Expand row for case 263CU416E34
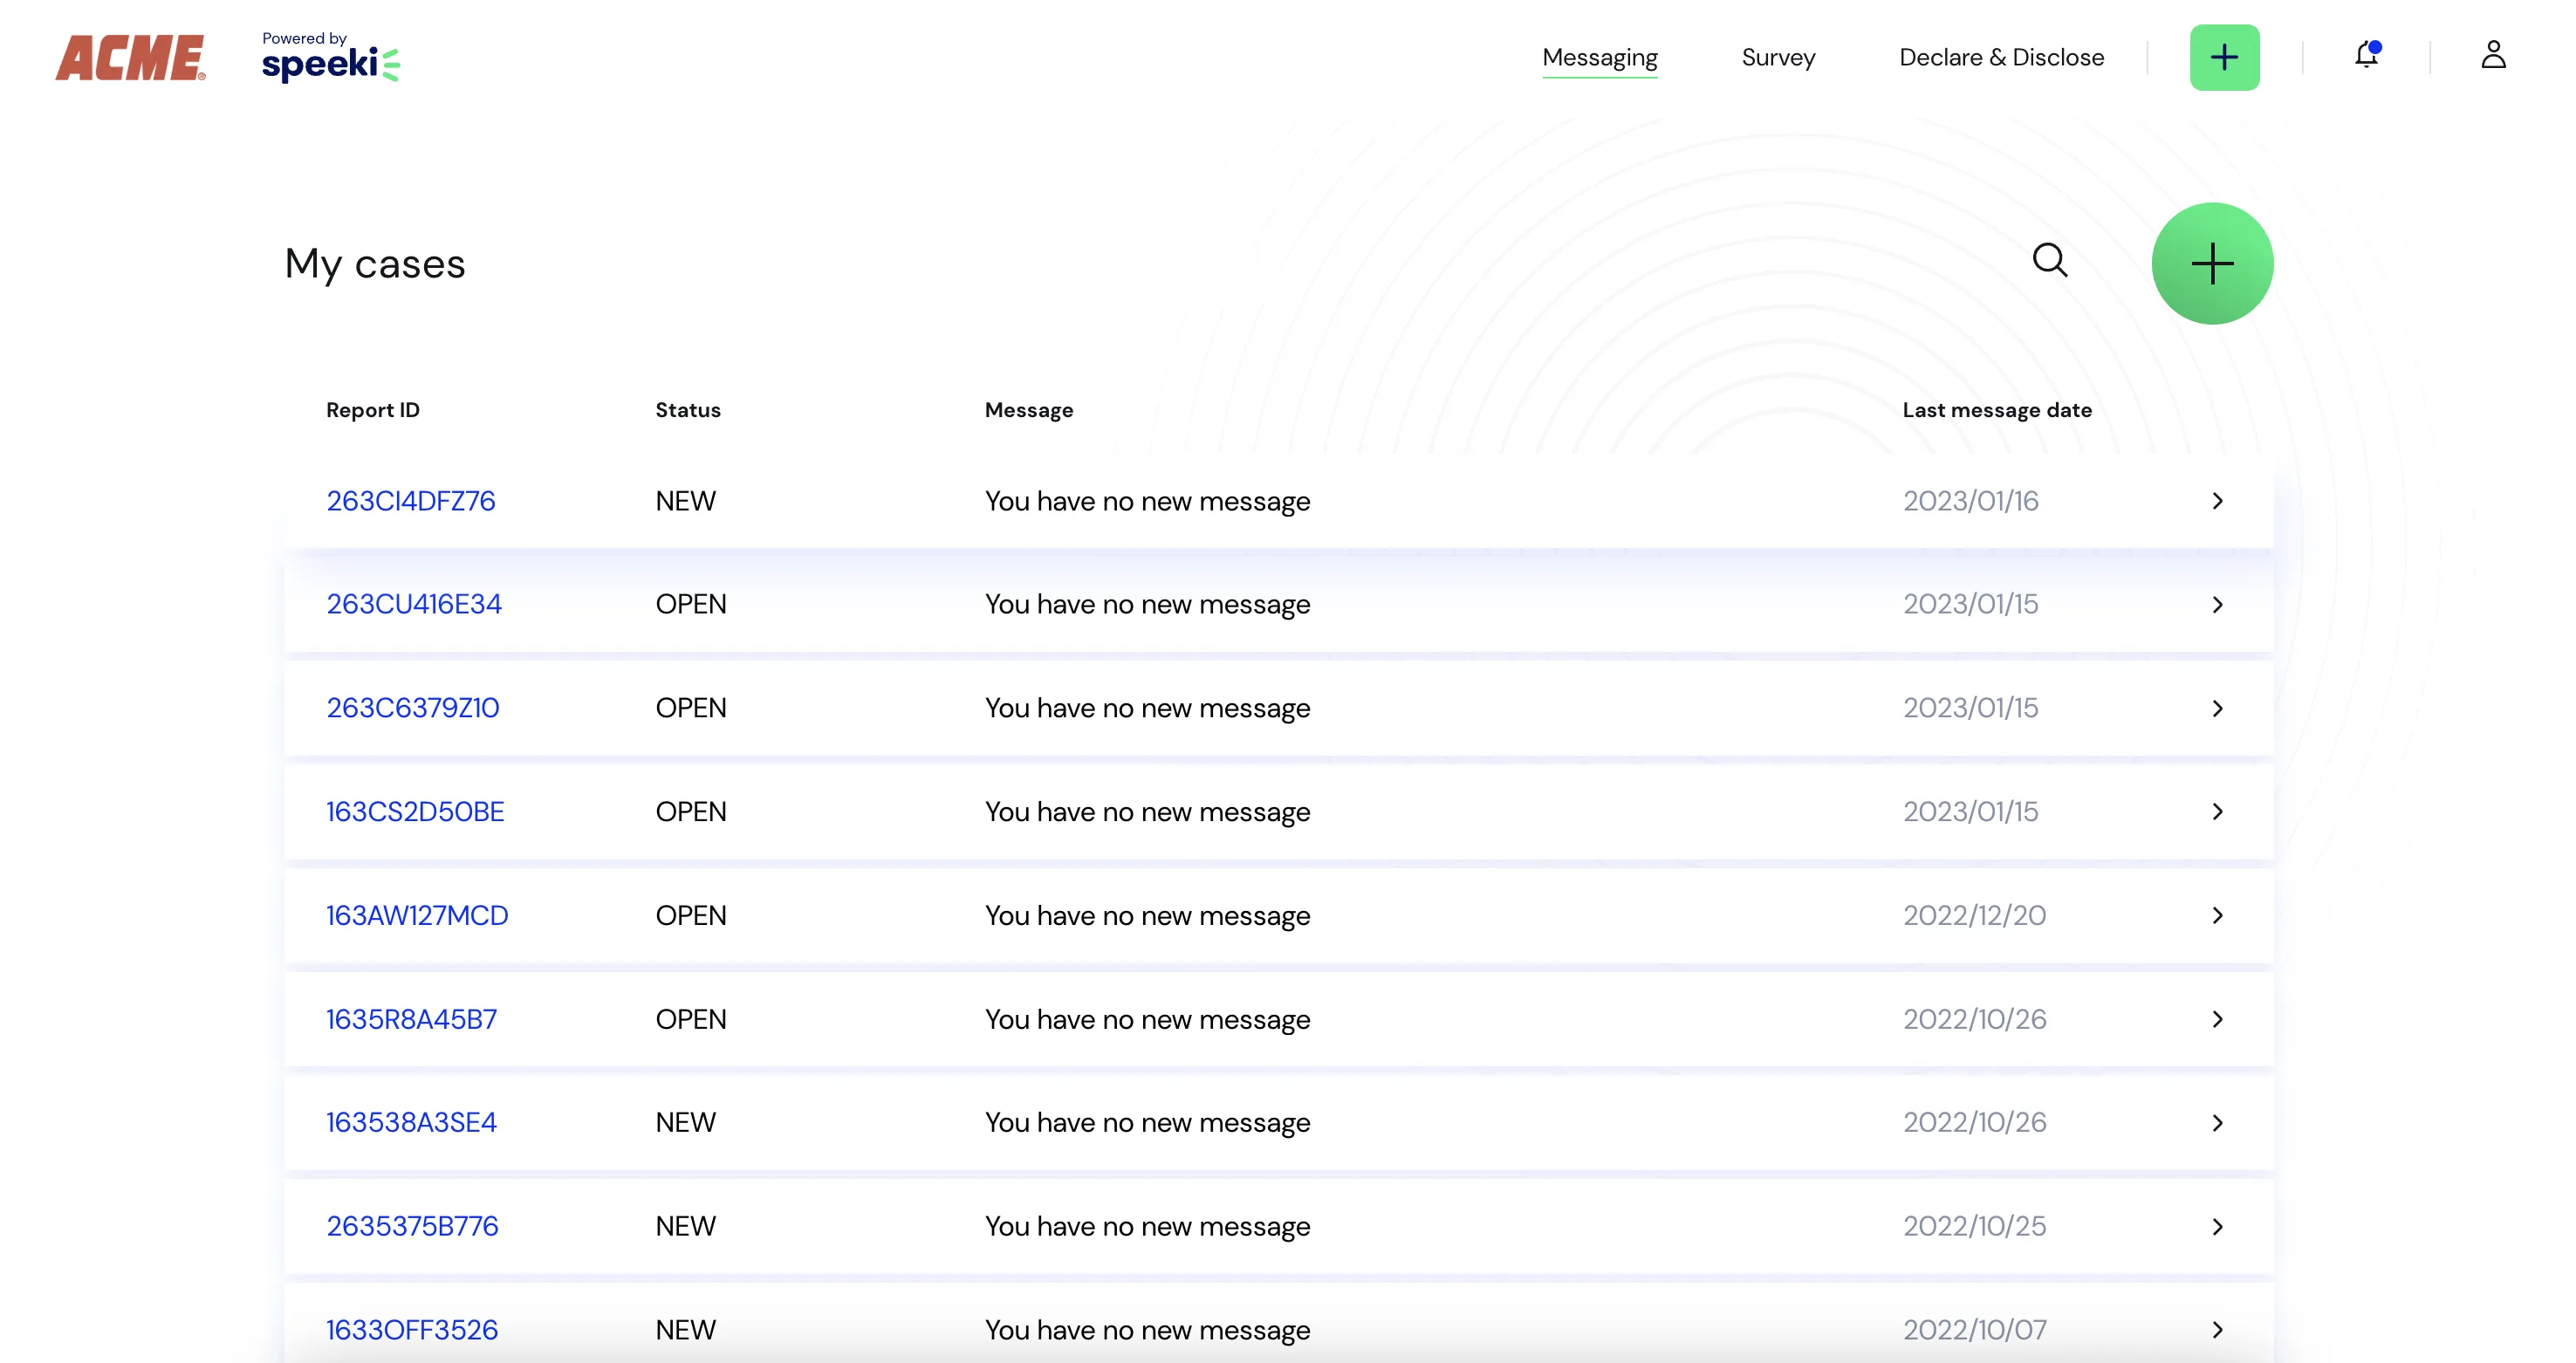Screen dimensions: 2576x1363 [2216, 603]
